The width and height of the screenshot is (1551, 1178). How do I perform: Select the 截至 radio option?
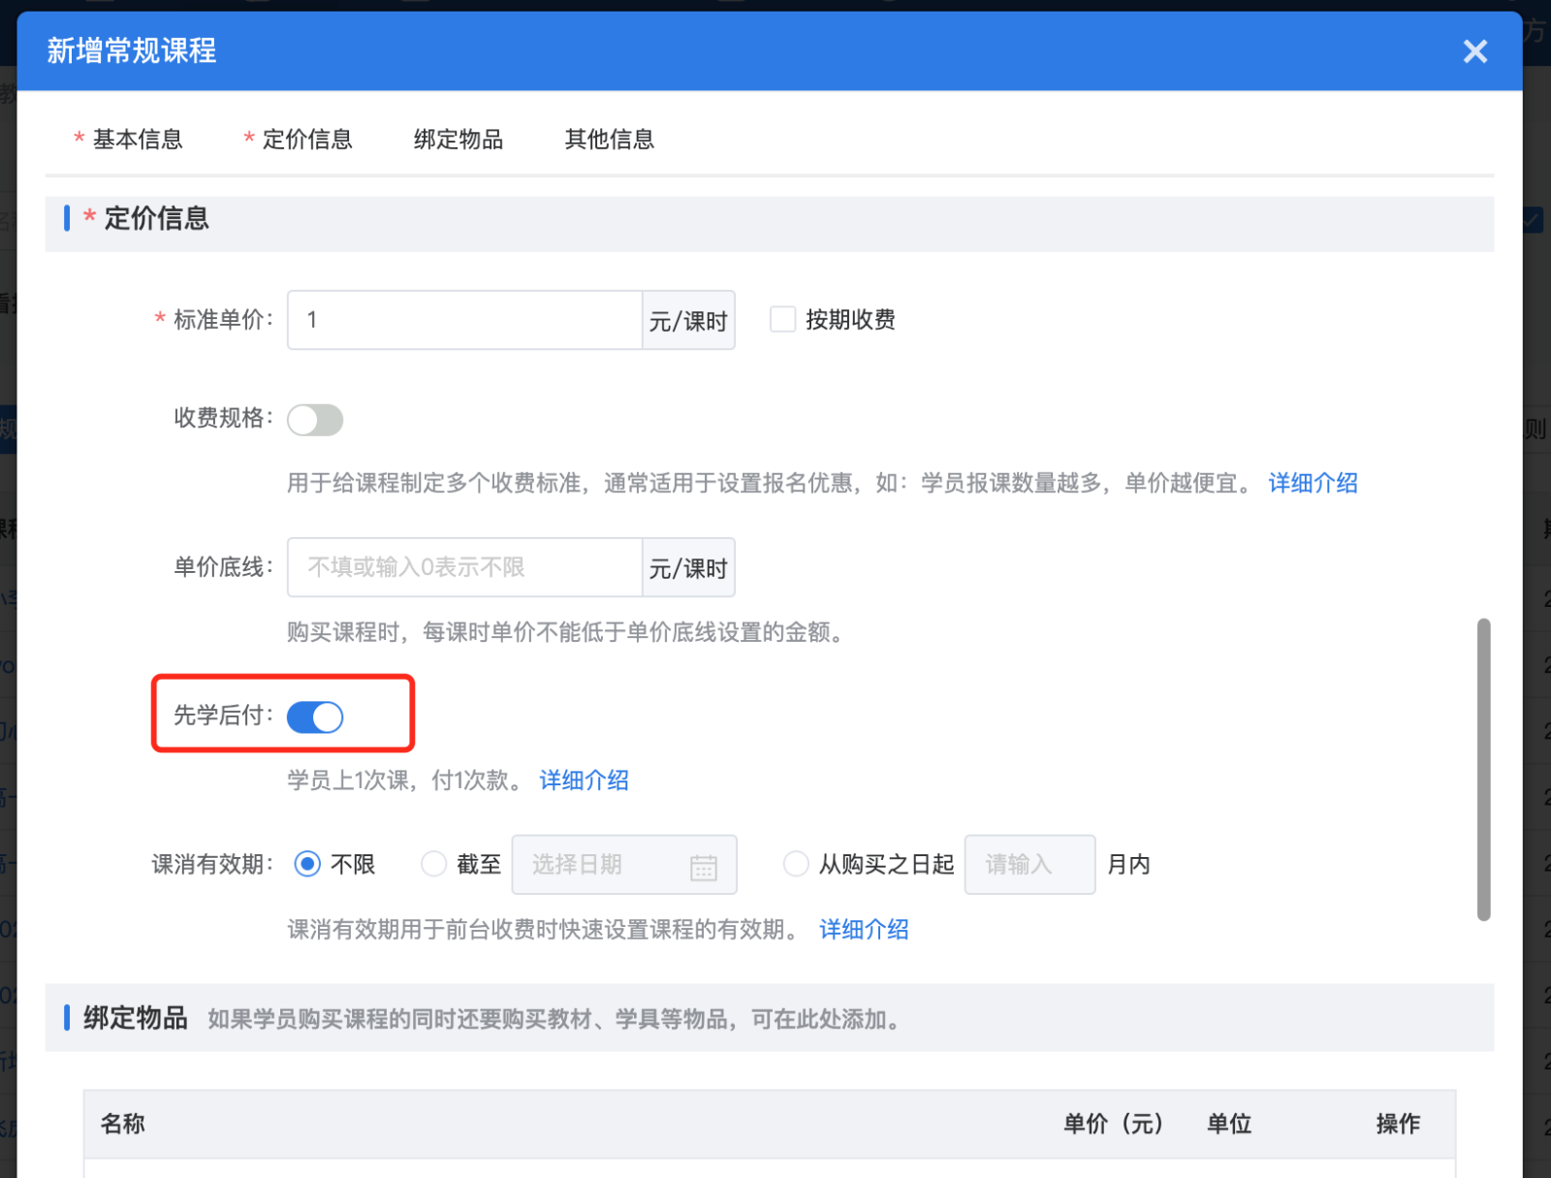[433, 864]
